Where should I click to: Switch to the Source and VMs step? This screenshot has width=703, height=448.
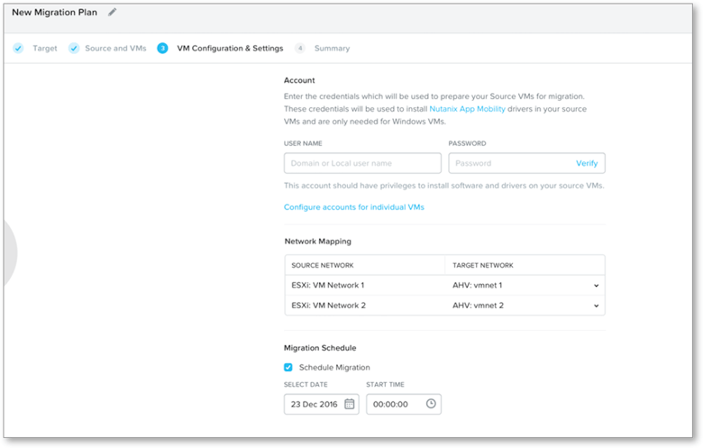click(115, 49)
